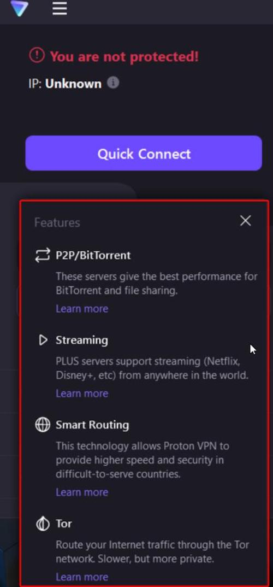Open Learn more under Tor

(82, 577)
